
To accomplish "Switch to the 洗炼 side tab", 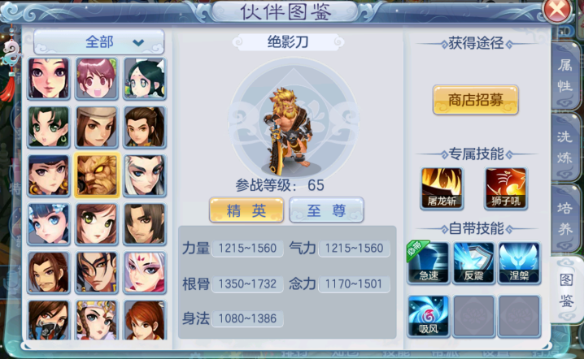I will click(565, 148).
